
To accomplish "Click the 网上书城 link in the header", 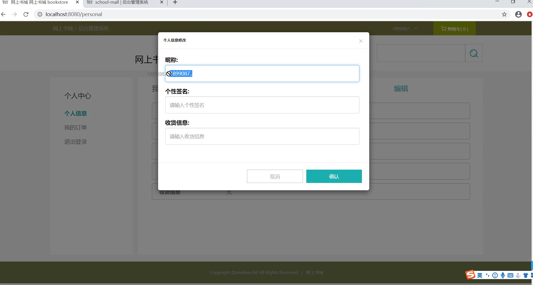I will click(63, 28).
